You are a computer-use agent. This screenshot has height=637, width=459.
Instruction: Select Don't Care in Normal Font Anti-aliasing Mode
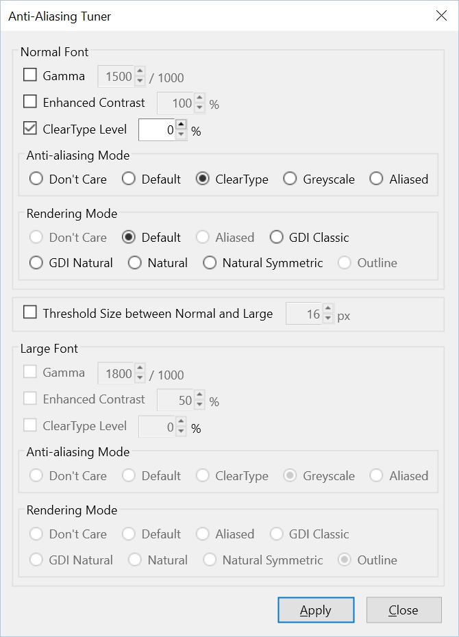pos(36,179)
